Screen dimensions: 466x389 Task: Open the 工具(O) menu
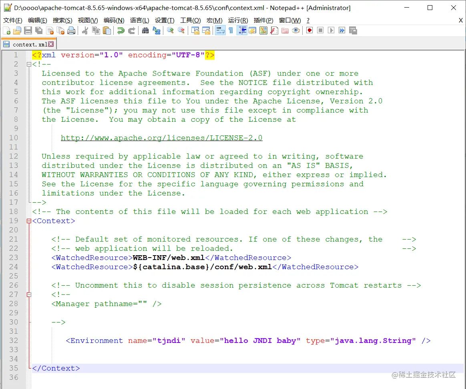191,20
